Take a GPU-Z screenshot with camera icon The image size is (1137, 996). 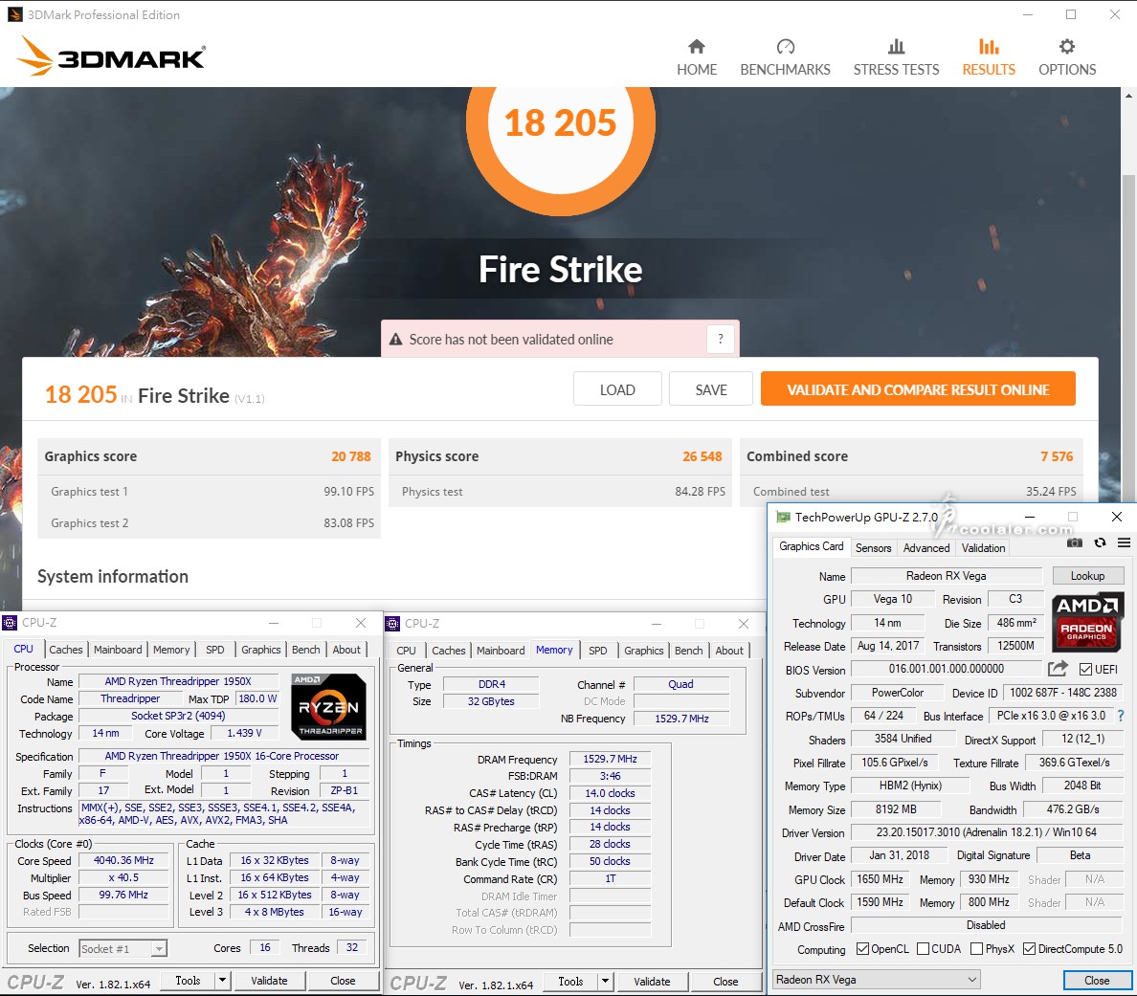click(1075, 542)
